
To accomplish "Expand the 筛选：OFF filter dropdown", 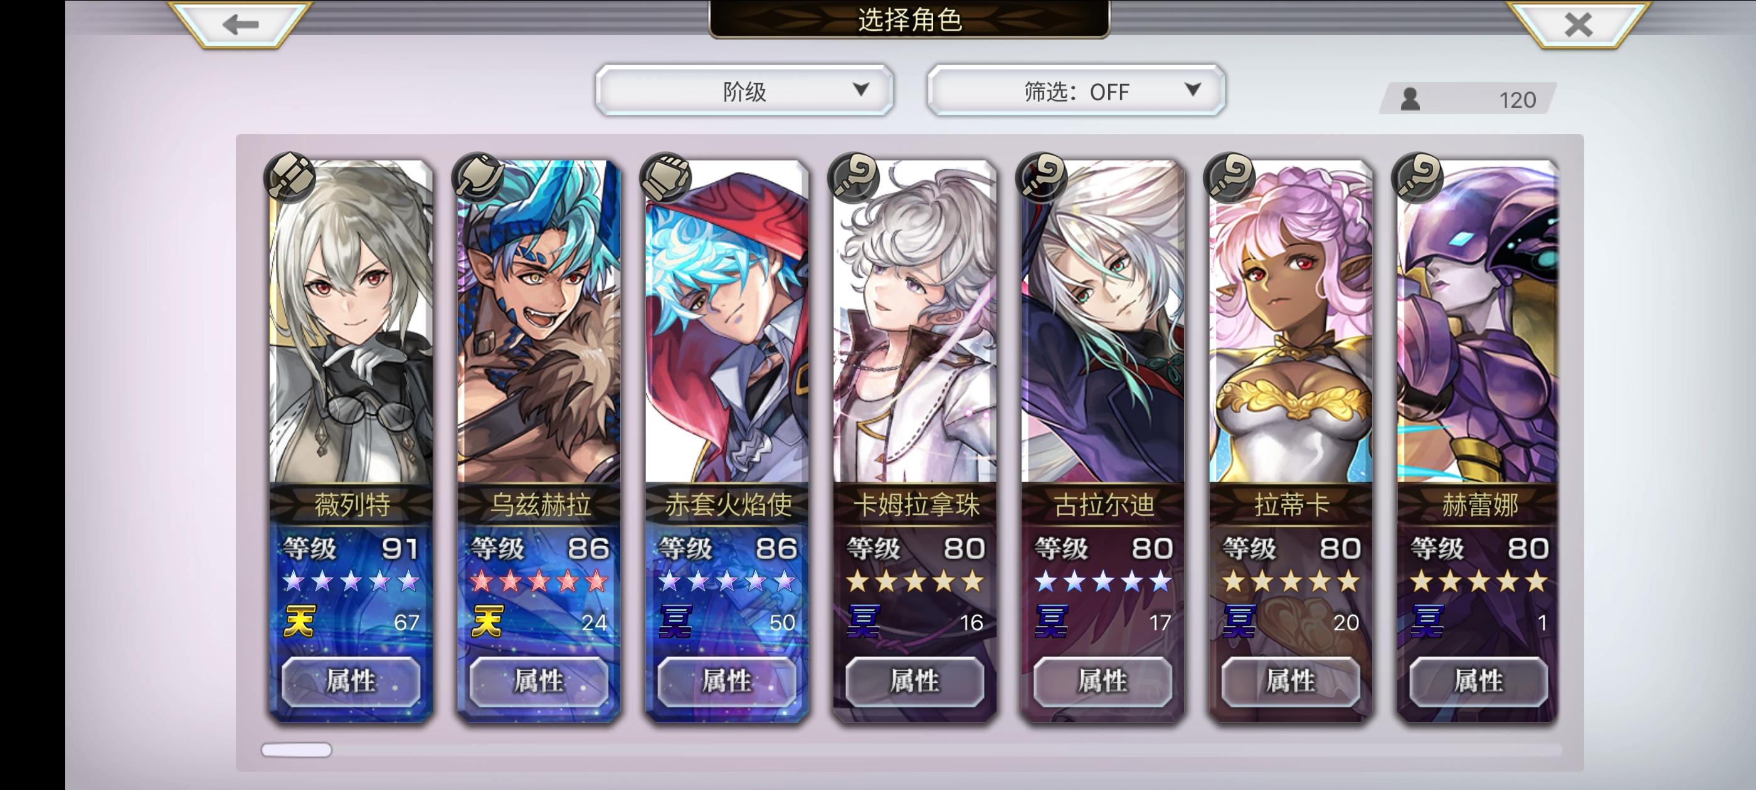I will 1076,91.
